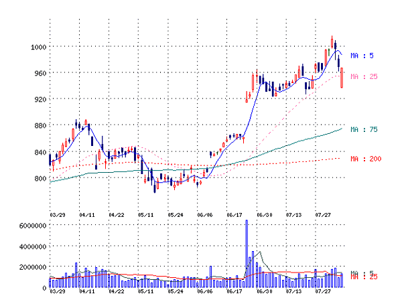Select price chart's 03/29 date label
This screenshot has width=402, height=306.
58,215
